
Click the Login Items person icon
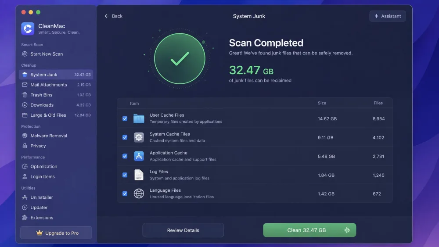[25, 176]
